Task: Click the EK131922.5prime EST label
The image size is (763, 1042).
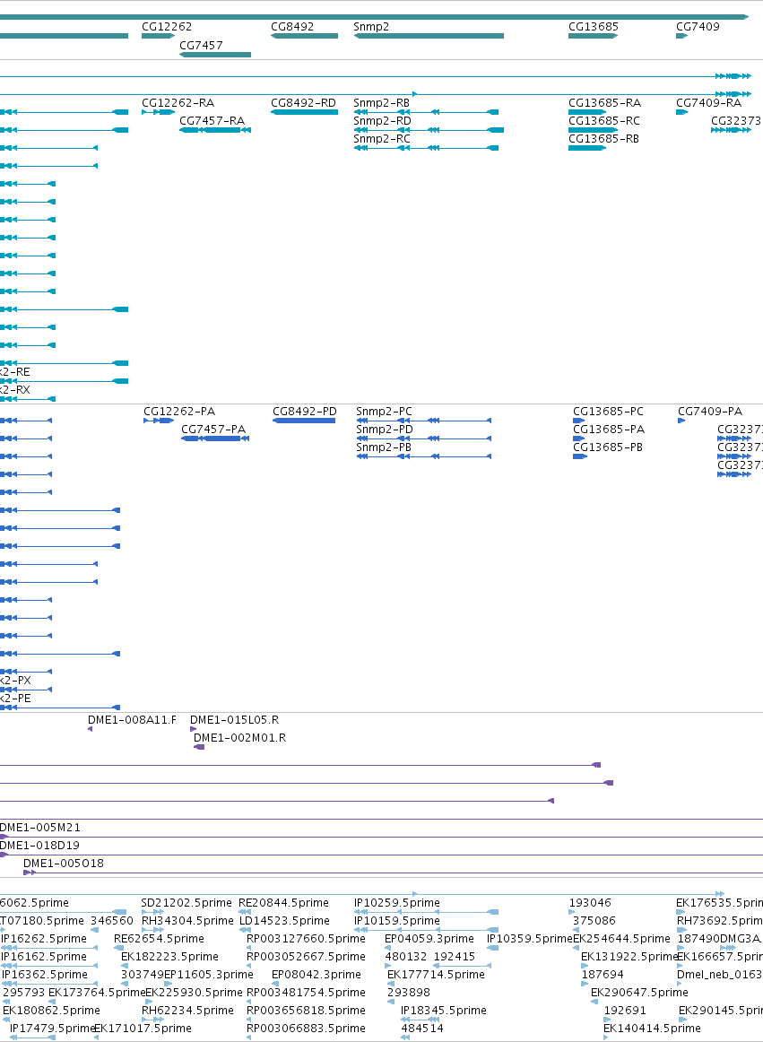Action: [629, 956]
